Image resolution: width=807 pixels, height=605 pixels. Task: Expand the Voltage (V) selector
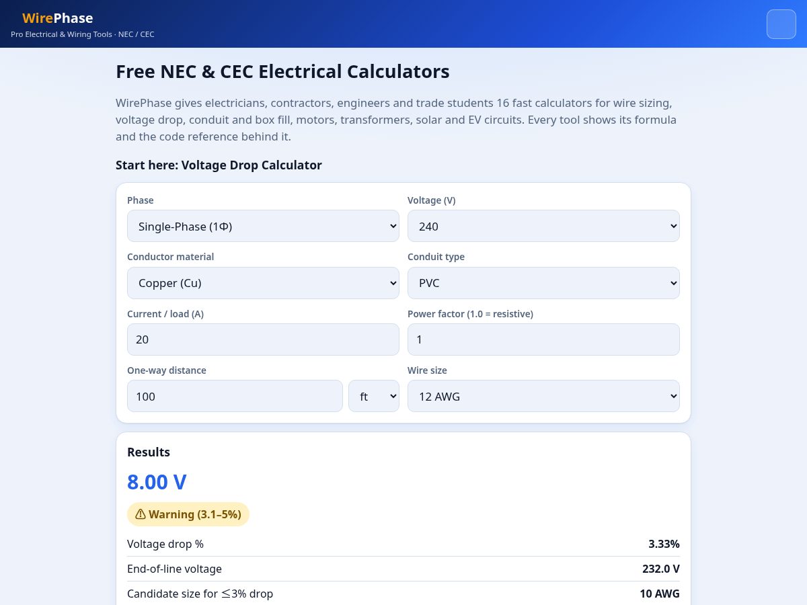click(543, 226)
